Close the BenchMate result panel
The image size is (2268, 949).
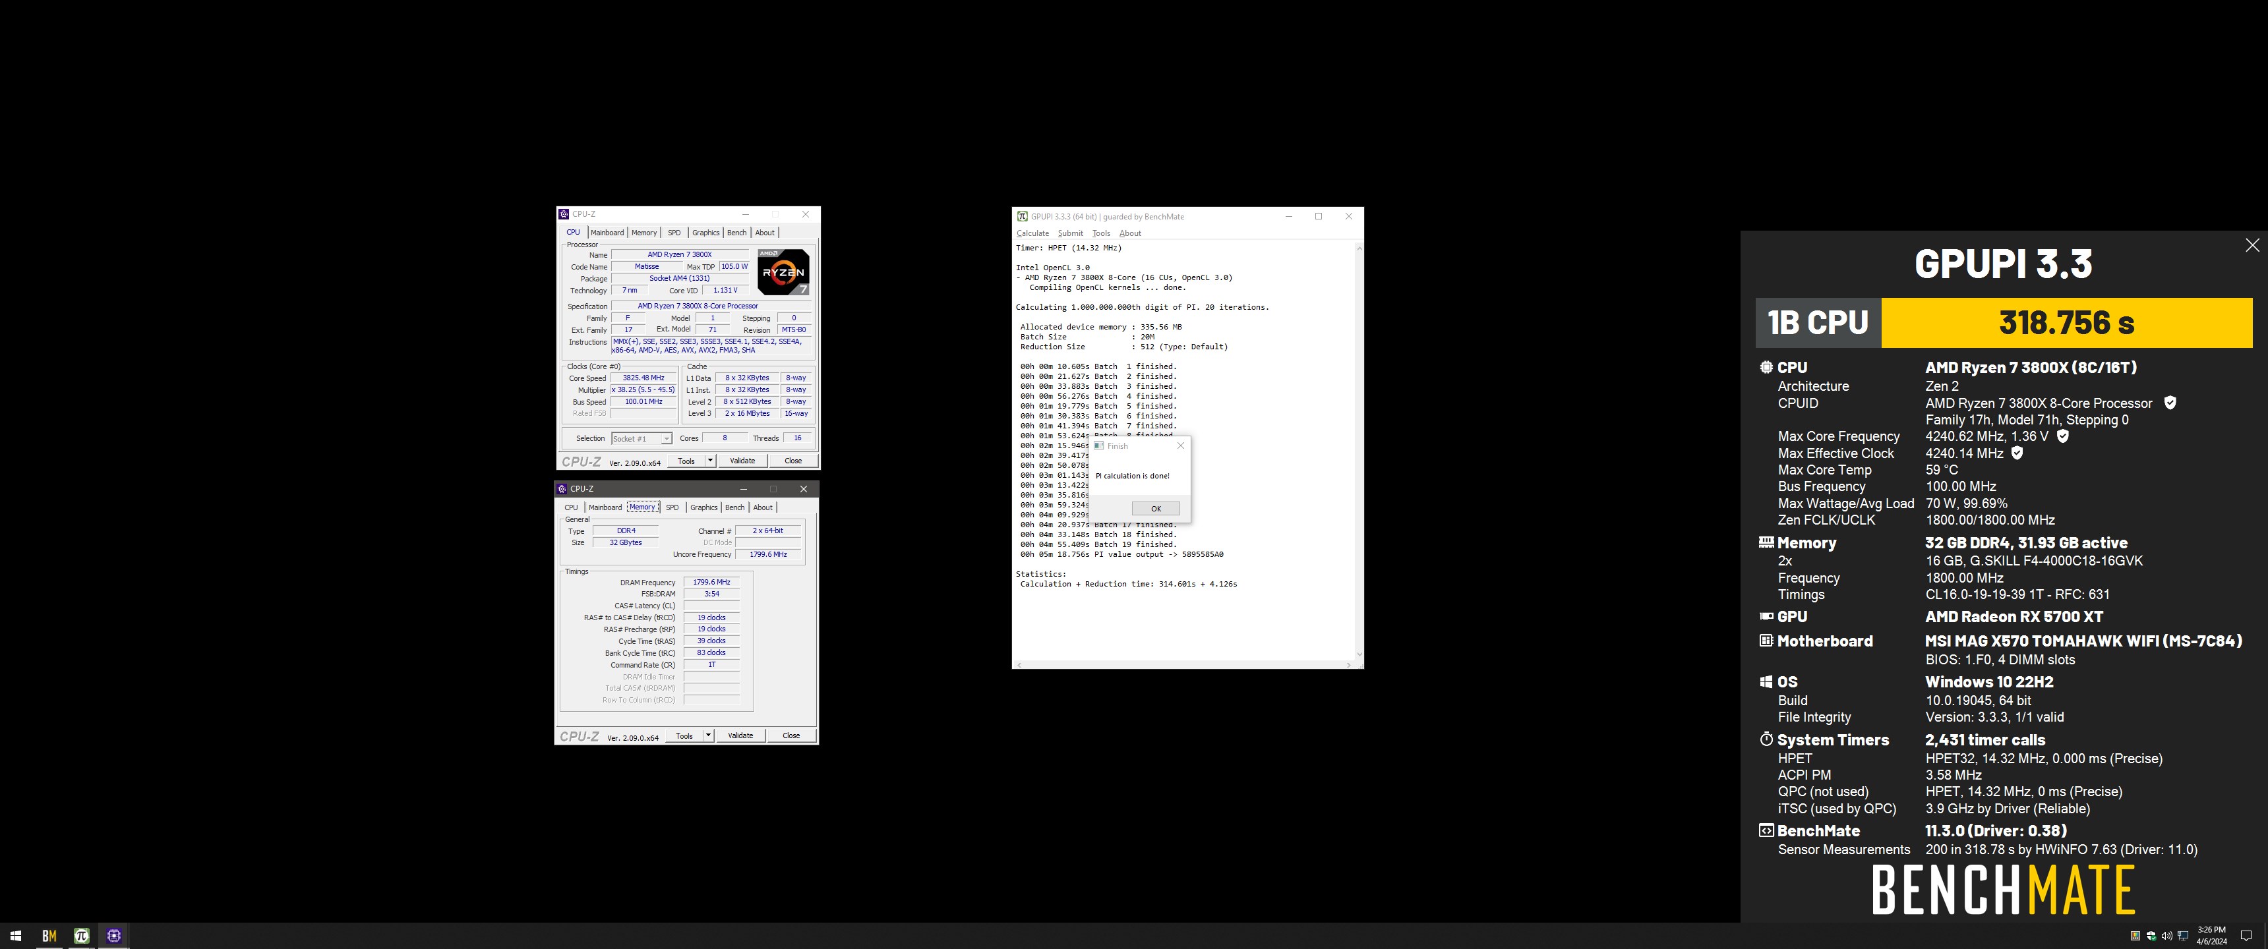coord(2252,246)
